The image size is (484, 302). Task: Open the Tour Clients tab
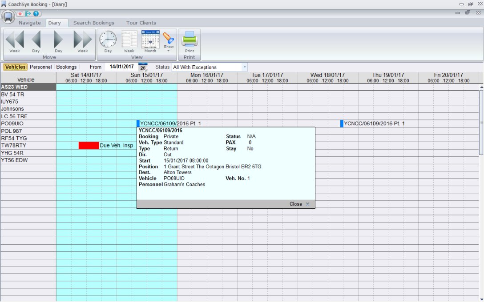pyautogui.click(x=141, y=23)
